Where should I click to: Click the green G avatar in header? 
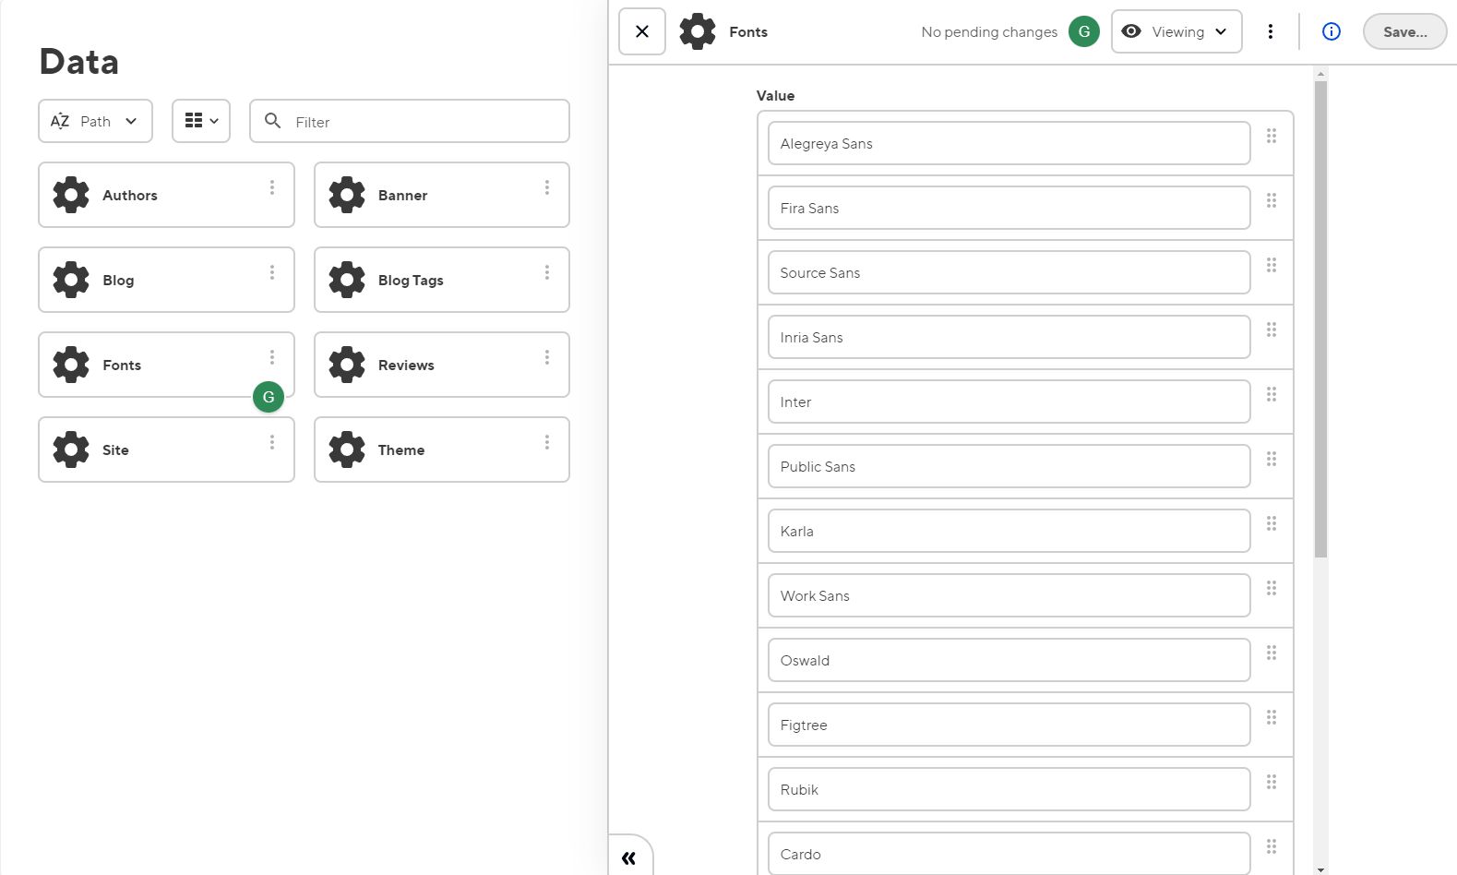[x=1083, y=31]
